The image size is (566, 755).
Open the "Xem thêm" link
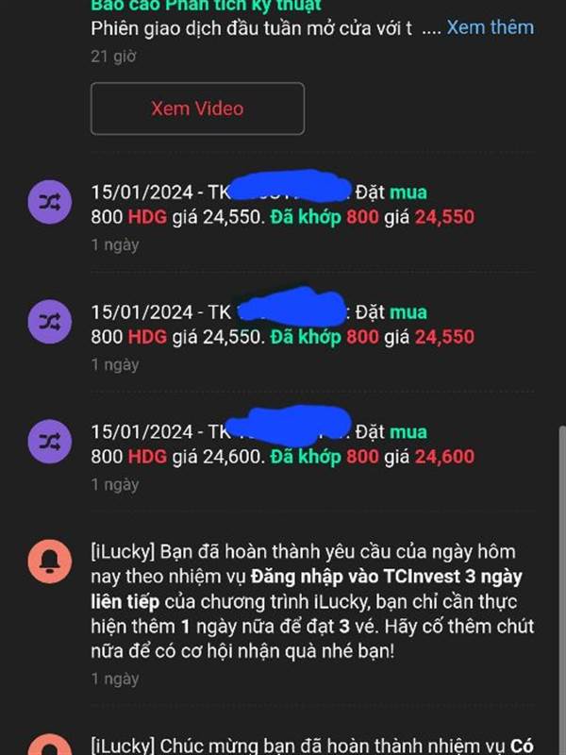coord(490,27)
